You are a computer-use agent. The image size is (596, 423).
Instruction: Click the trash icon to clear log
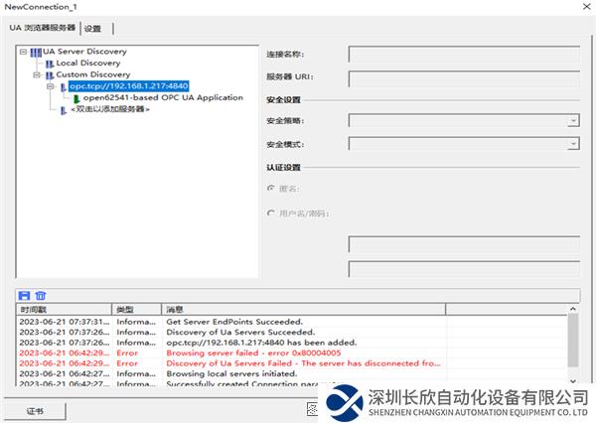41,295
